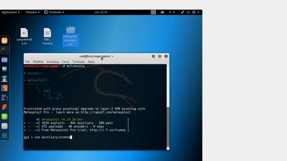This screenshot has width=287, height=161.
Task: Click workspace indicator 1 in top bar
Action: [x=153, y=12]
